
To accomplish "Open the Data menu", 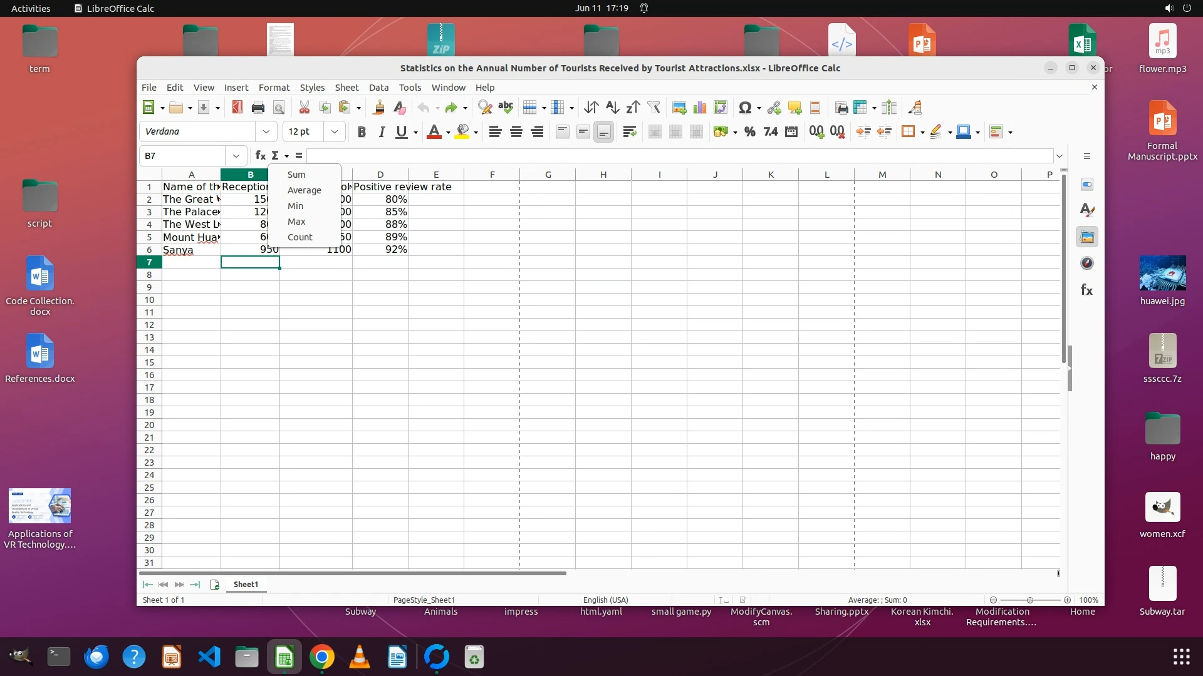I will [378, 88].
